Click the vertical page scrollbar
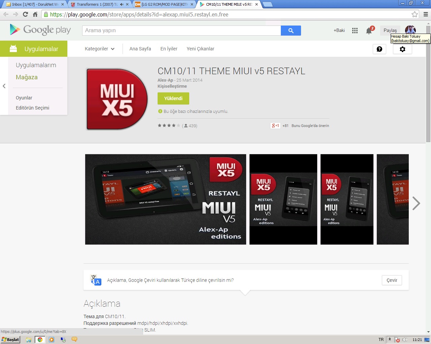The width and height of the screenshot is (431, 344). [428, 84]
